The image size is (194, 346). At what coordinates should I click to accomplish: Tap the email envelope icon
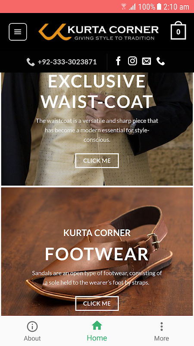point(147,61)
